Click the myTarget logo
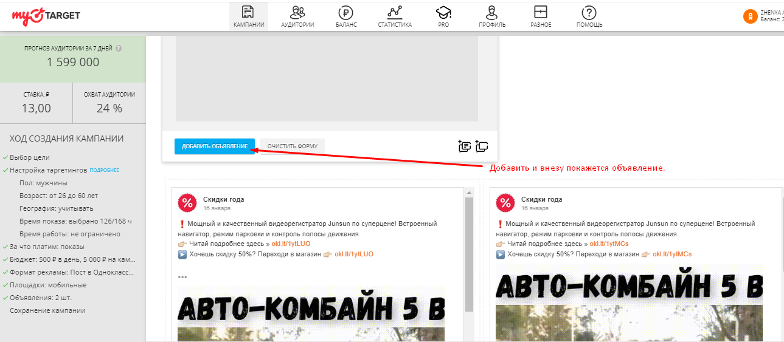The height and width of the screenshot is (342, 784). pos(46,15)
